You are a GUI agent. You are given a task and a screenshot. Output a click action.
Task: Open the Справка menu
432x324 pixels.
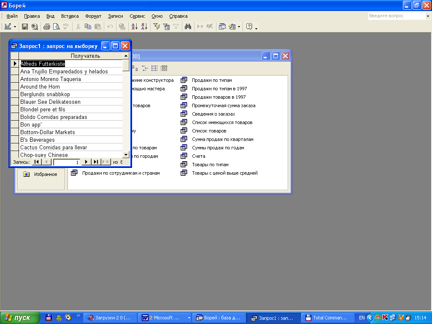pyautogui.click(x=178, y=16)
